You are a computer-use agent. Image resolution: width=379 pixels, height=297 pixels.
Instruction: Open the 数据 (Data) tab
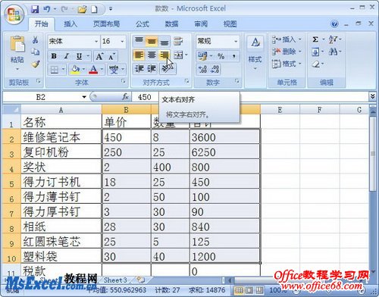[x=171, y=24]
